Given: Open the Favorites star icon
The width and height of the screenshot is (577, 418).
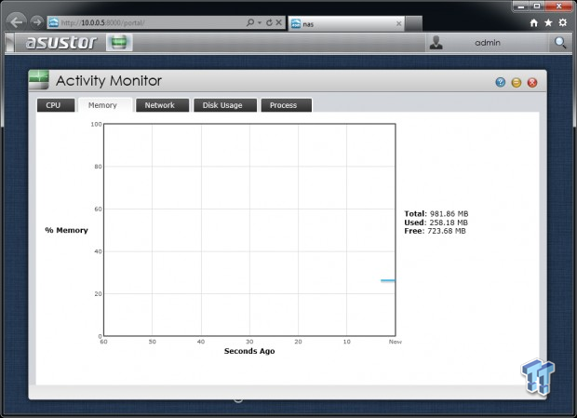Looking at the screenshot, I should pyautogui.click(x=548, y=23).
